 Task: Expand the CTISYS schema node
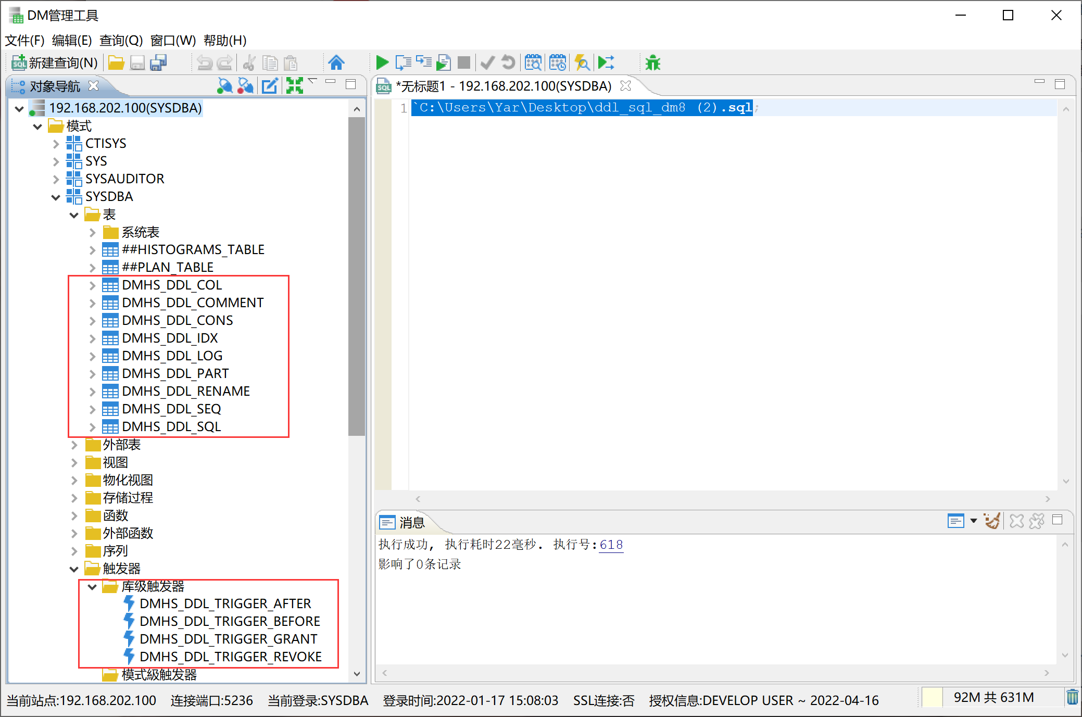56,144
